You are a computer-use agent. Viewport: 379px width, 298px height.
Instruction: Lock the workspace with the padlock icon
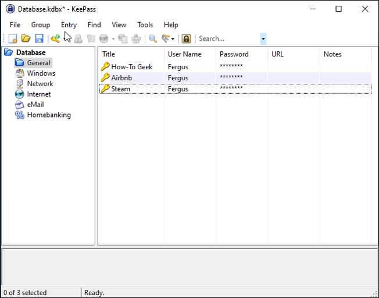(186, 39)
